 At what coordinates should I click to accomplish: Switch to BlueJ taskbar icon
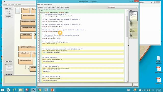point(33,90)
